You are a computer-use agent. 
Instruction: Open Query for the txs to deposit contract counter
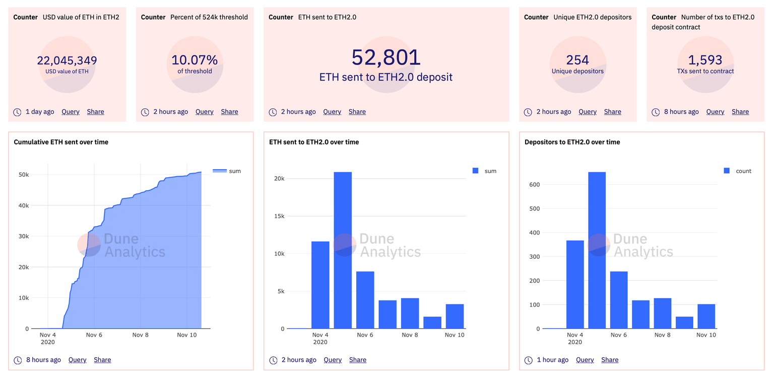715,111
